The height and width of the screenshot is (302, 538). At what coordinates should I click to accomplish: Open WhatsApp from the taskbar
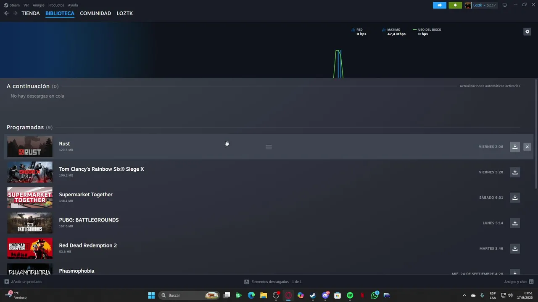(x=374, y=295)
